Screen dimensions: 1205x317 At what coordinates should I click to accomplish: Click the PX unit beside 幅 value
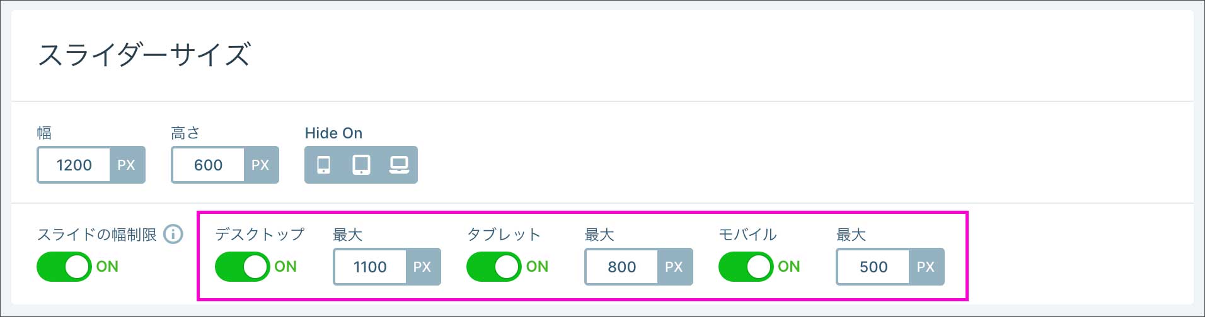click(127, 165)
